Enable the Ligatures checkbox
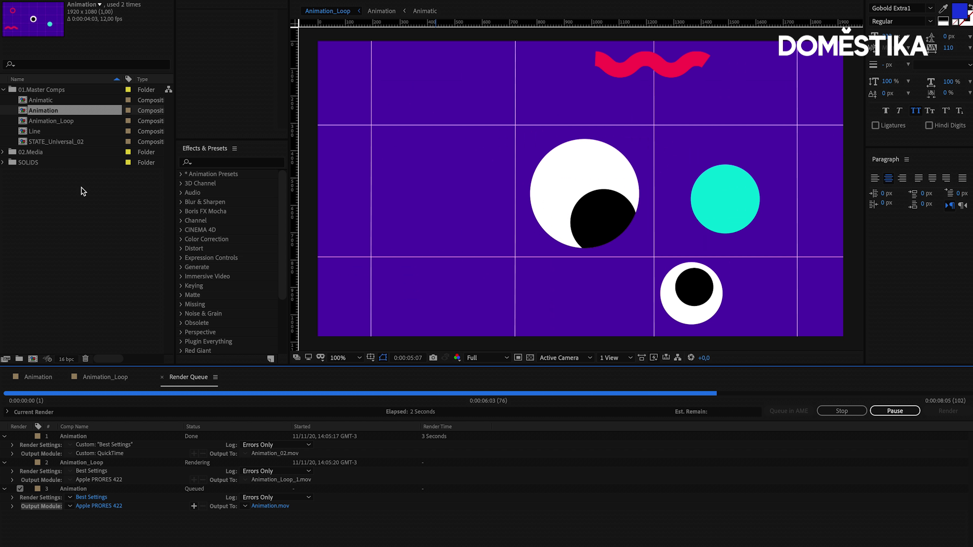The width and height of the screenshot is (973, 547). 875,125
